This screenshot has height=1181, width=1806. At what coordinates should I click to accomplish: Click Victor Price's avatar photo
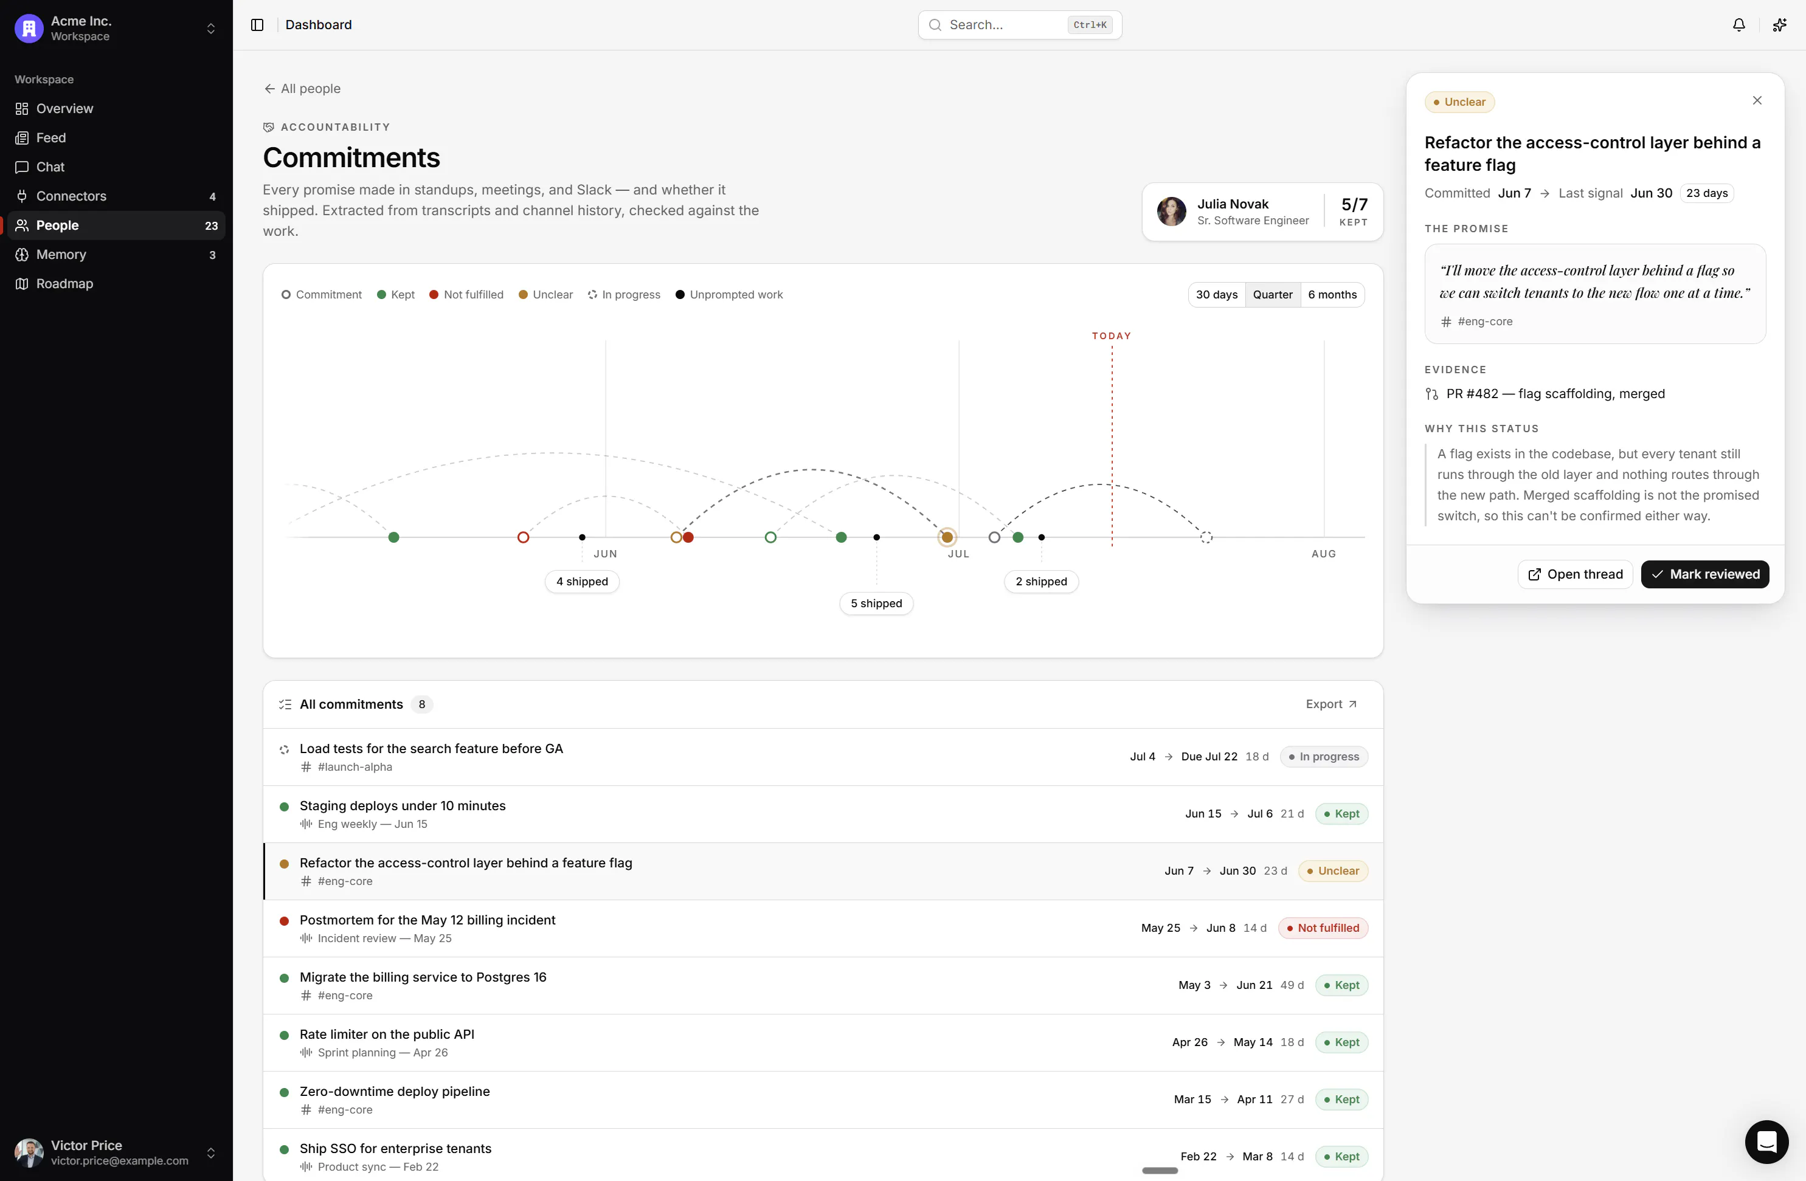(29, 1152)
